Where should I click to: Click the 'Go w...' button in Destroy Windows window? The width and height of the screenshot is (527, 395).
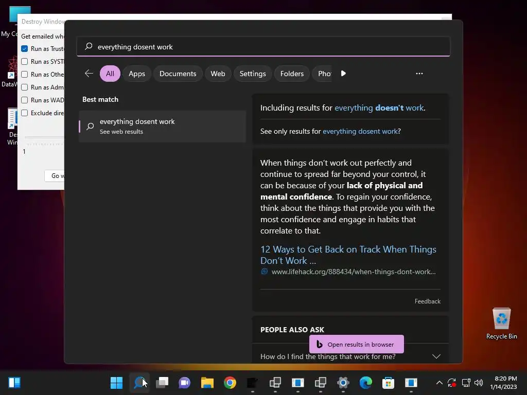coord(55,176)
